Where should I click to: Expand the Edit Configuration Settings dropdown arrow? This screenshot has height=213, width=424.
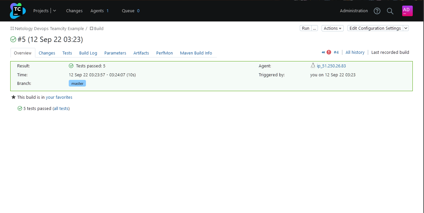tap(405, 28)
